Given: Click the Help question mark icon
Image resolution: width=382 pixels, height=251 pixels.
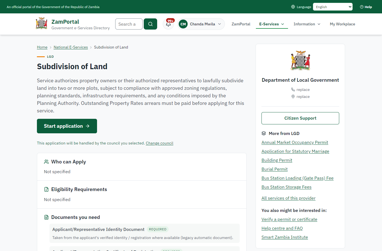Looking at the screenshot, I should tap(362, 7).
